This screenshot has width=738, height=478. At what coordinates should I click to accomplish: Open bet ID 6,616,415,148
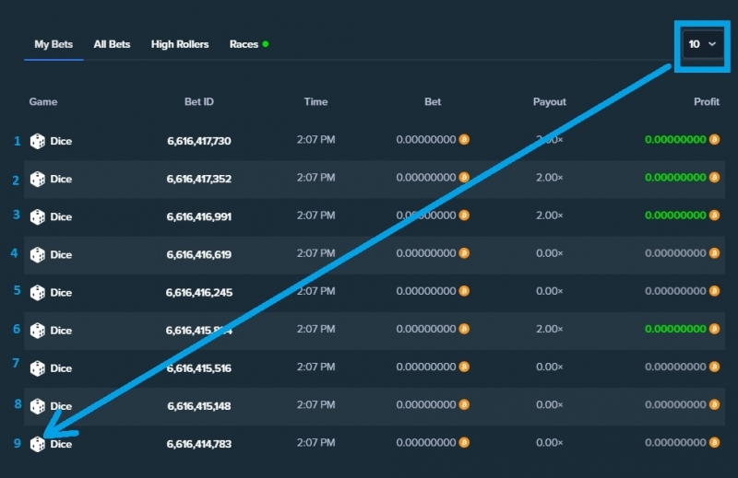click(x=199, y=406)
